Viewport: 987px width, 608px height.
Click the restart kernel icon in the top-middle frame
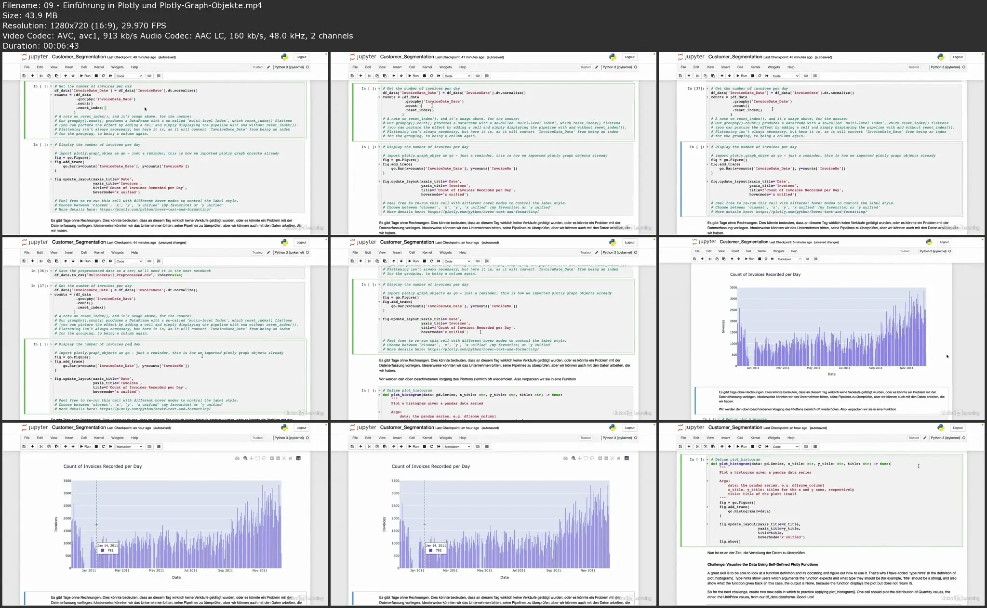432,76
